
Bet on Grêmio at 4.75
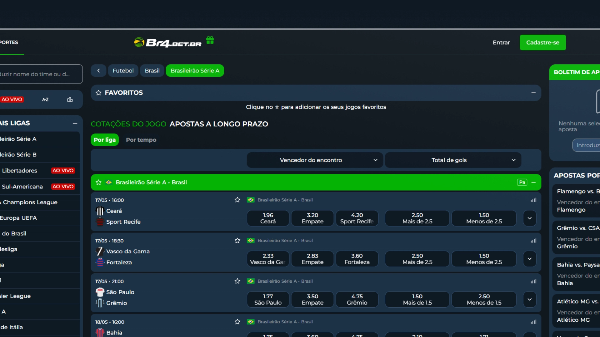(x=357, y=299)
